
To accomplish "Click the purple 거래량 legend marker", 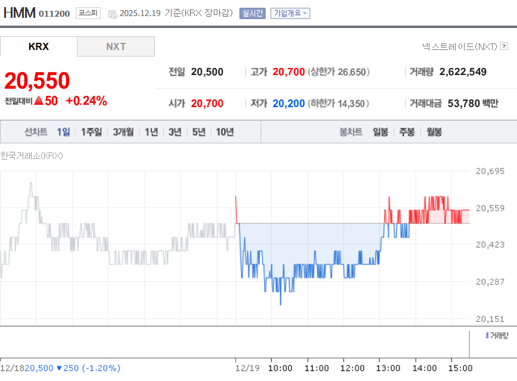I will click(487, 335).
